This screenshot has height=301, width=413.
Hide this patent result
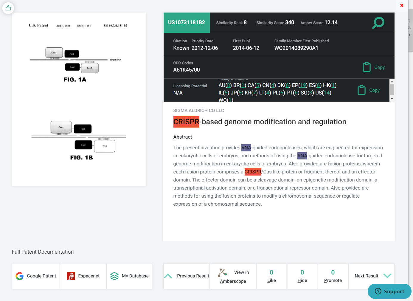pyautogui.click(x=302, y=276)
